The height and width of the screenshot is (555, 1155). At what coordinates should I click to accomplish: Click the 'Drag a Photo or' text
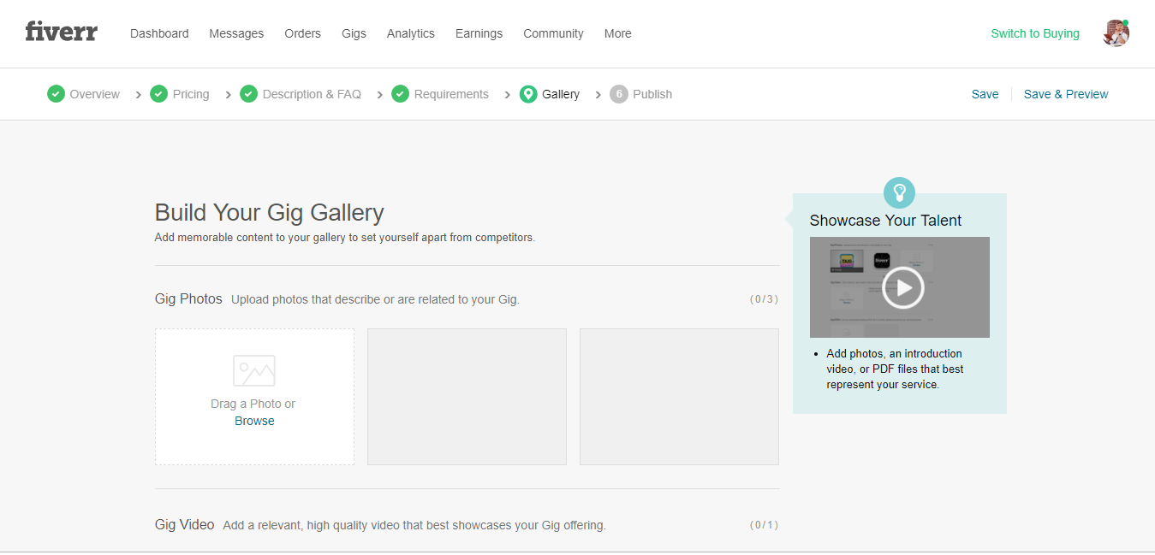coord(253,404)
